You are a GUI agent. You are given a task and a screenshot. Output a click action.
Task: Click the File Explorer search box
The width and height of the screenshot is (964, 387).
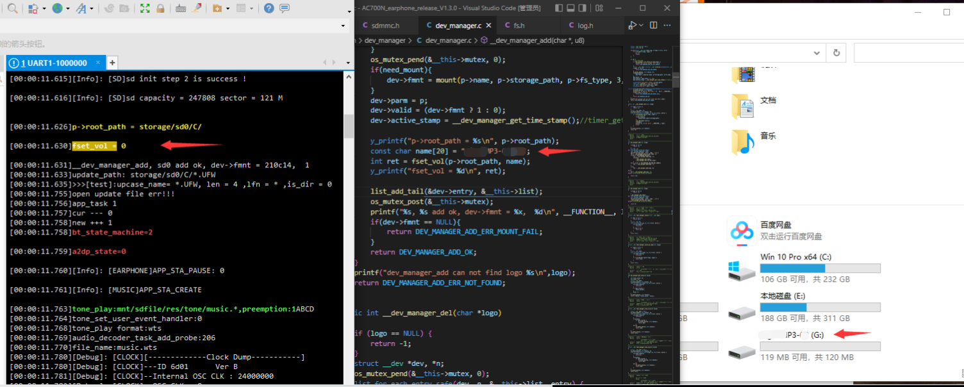[x=908, y=53]
